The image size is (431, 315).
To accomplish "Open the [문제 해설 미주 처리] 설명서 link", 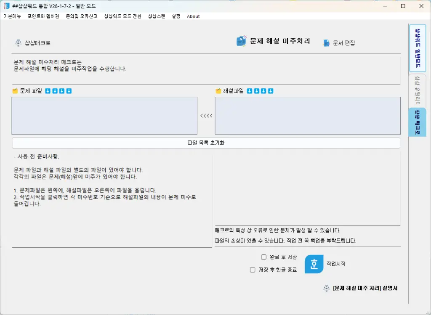I will click(364, 288).
